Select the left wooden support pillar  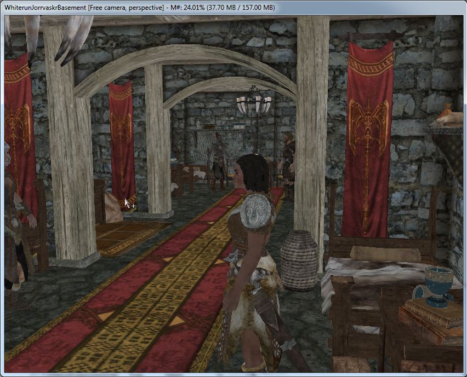(x=70, y=146)
